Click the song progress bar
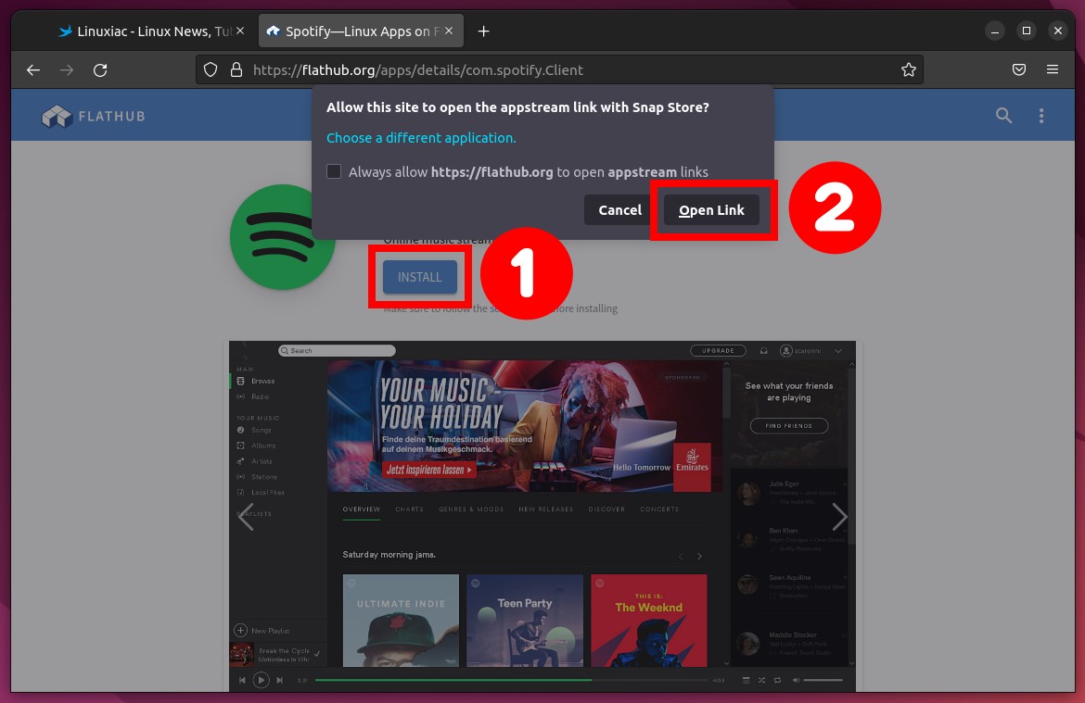Image resolution: width=1085 pixels, height=703 pixels. 511,680
